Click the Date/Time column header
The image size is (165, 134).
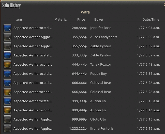pyautogui.click(x=151, y=20)
